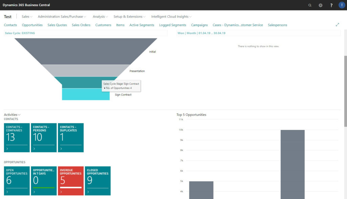Expand the Analysis menu
The width and height of the screenshot is (347, 199).
[x=100, y=17]
